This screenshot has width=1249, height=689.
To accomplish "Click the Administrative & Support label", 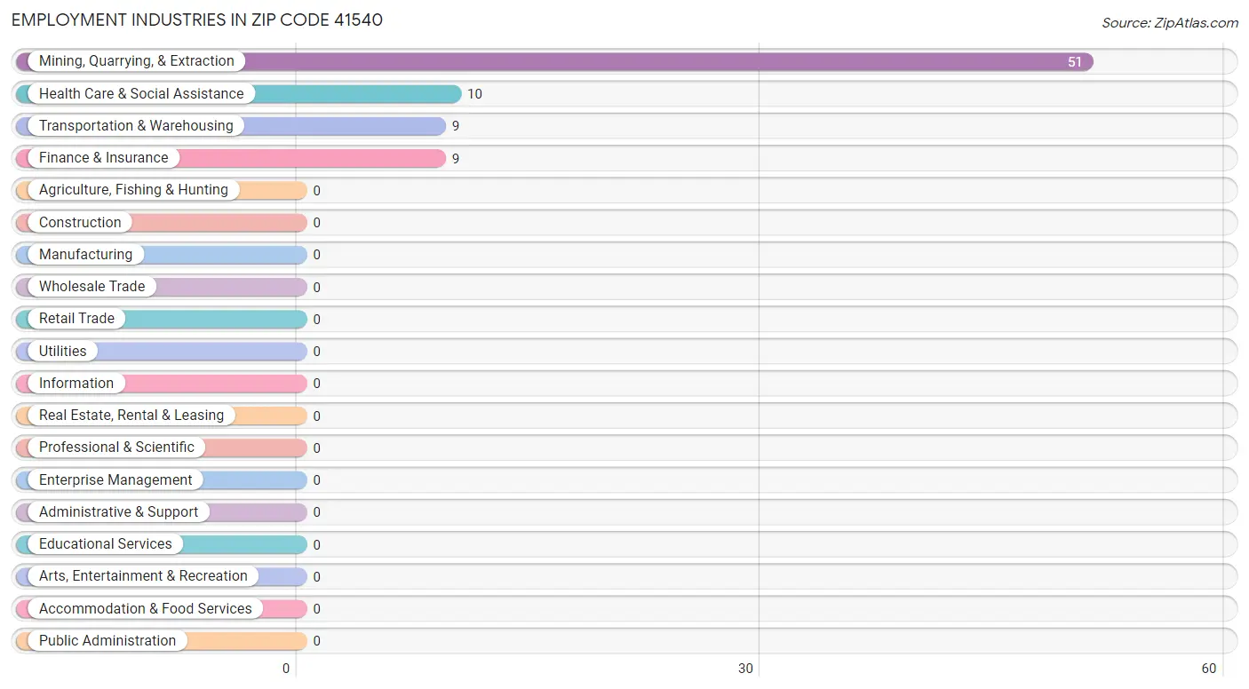I will pyautogui.click(x=119, y=512).
